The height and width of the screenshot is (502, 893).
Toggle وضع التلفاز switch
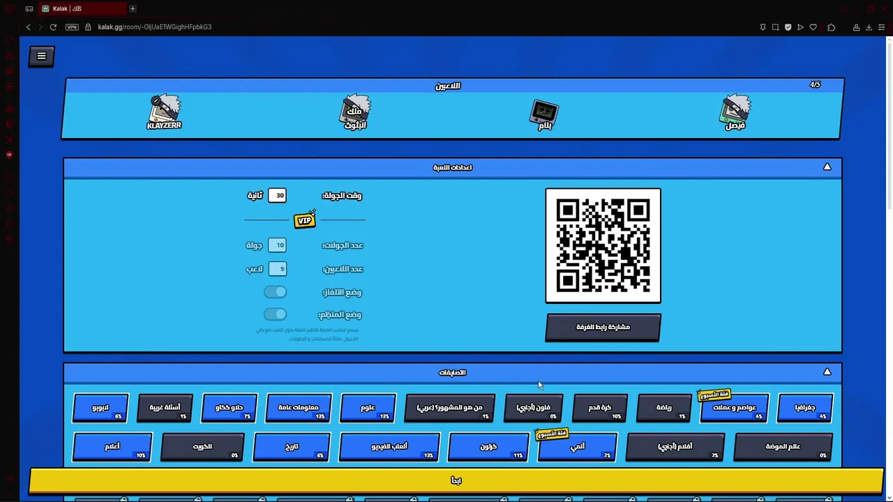pos(275,292)
